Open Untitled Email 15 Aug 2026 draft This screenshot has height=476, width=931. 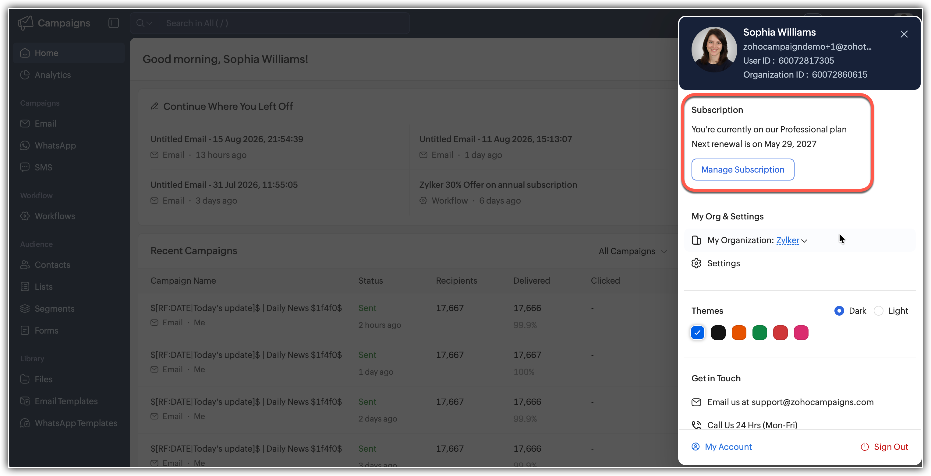pos(227,139)
